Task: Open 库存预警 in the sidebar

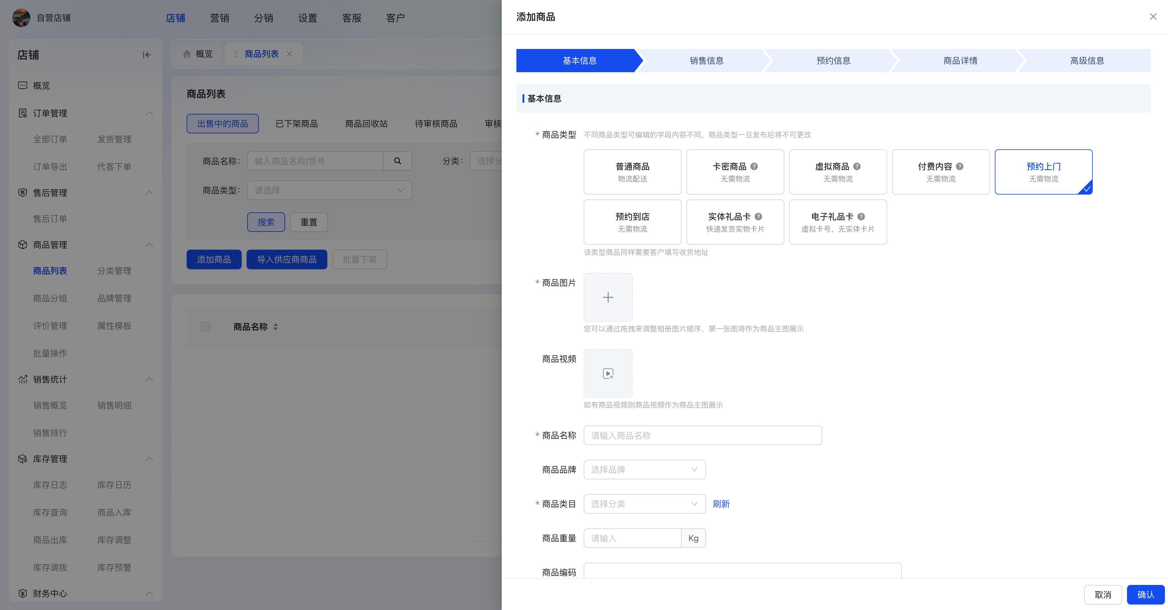Action: pyautogui.click(x=114, y=567)
